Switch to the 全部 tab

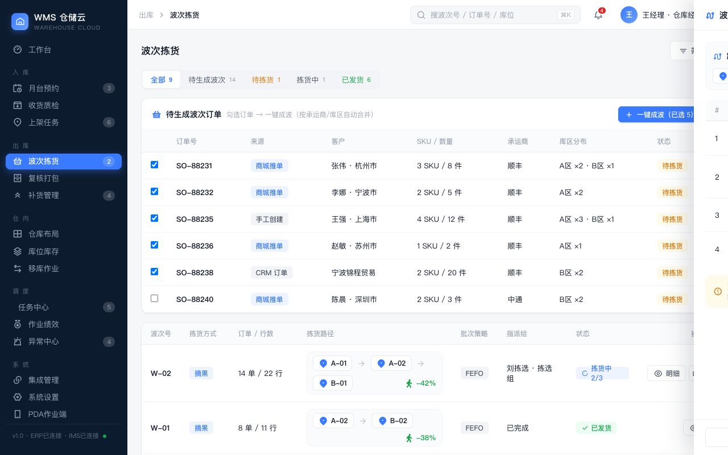click(162, 80)
